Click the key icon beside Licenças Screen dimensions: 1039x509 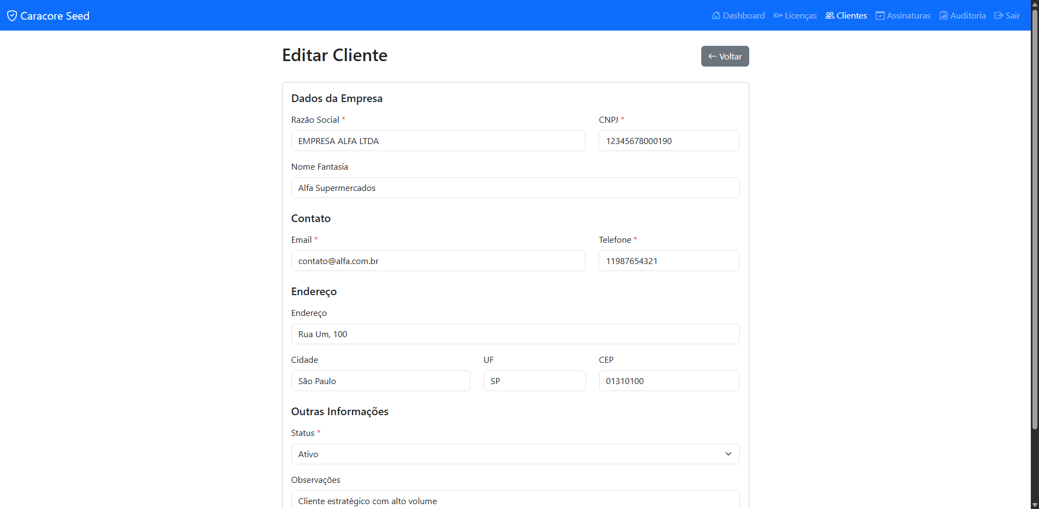pos(777,15)
